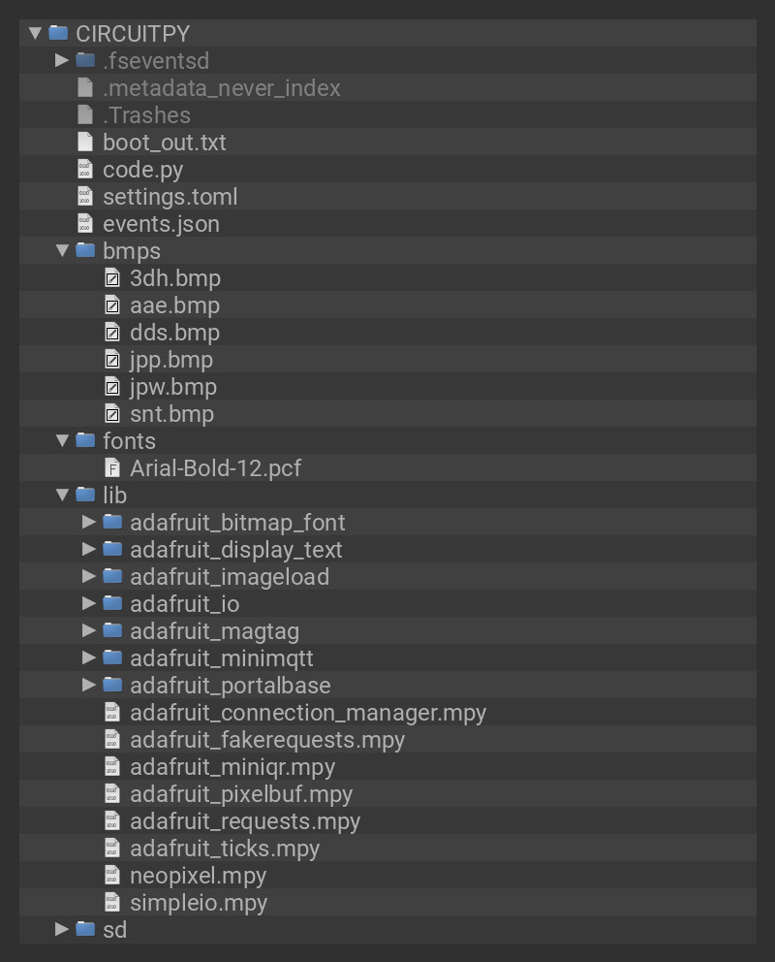Select events.json in the file tree
The image size is (775, 962).
(161, 224)
